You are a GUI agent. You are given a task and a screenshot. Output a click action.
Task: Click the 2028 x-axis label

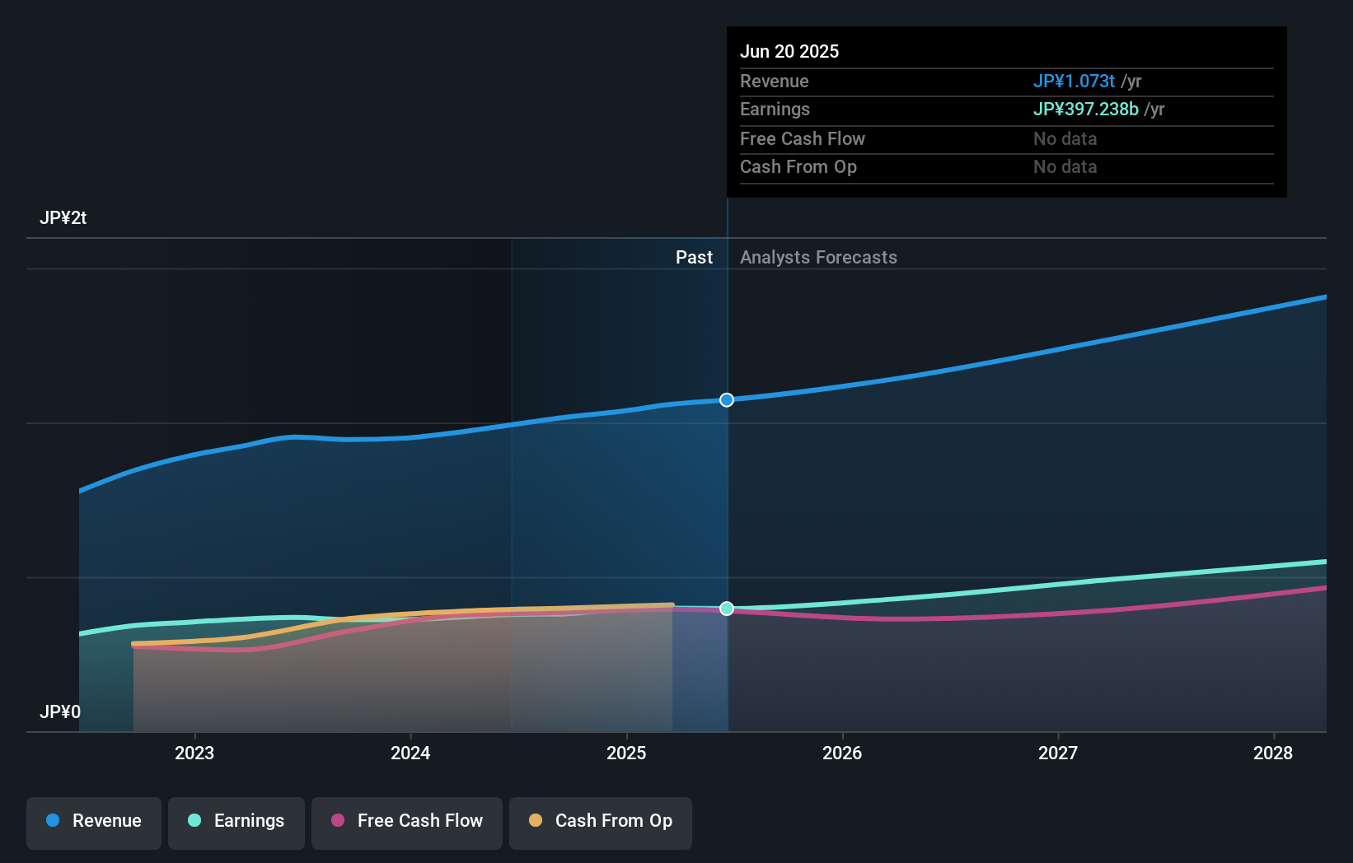tap(1273, 753)
